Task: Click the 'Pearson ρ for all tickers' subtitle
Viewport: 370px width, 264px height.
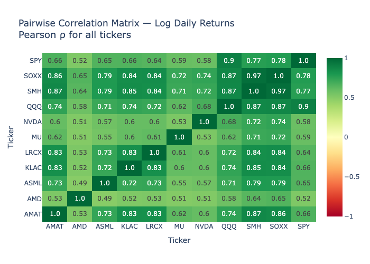Action: coord(75,35)
